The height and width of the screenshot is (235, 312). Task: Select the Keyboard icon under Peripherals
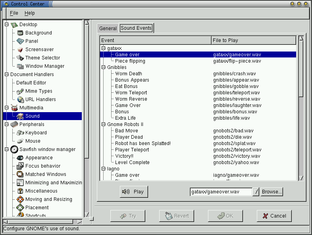coord(20,133)
